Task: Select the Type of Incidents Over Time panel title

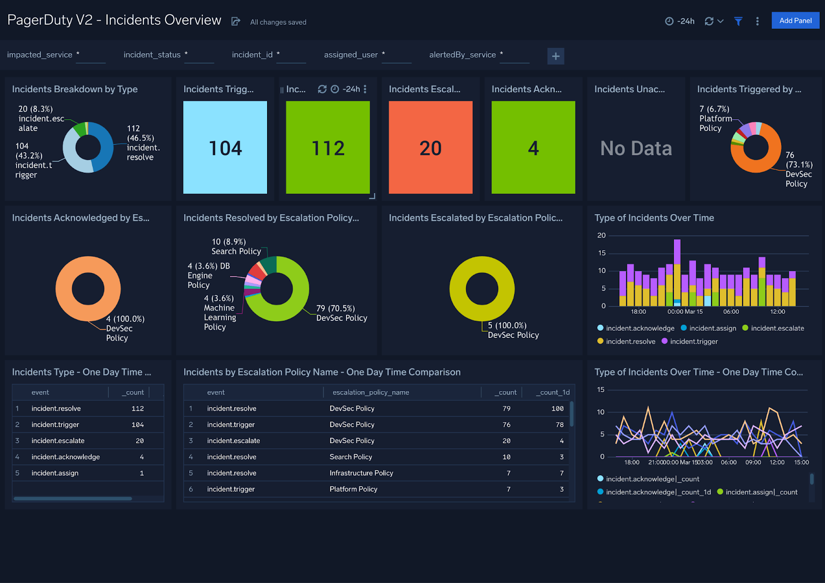Action: pos(654,218)
